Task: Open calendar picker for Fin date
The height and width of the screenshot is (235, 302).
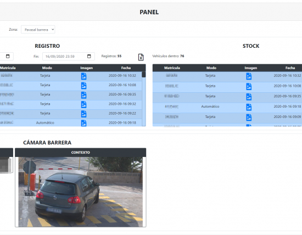Action: 89,56
